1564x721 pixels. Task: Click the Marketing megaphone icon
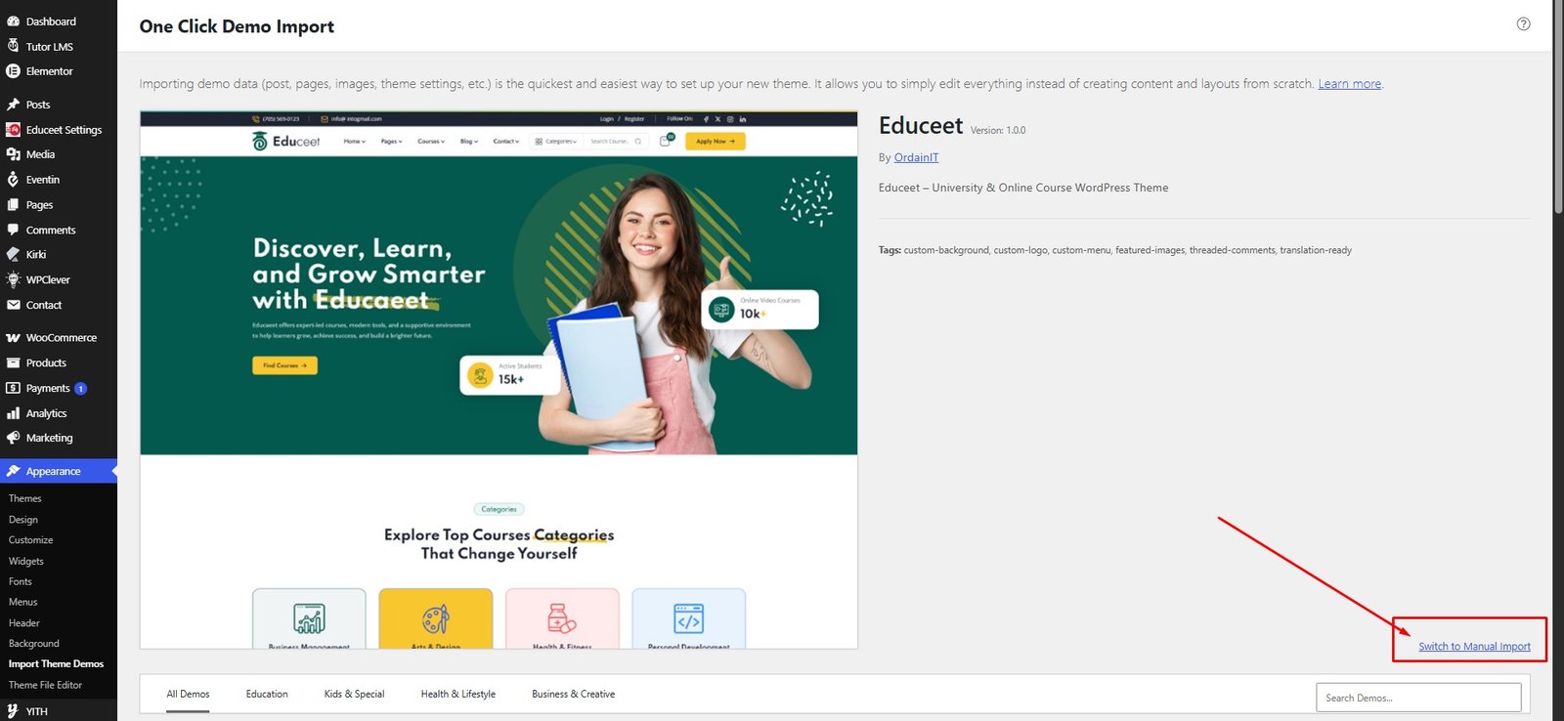pyautogui.click(x=13, y=438)
